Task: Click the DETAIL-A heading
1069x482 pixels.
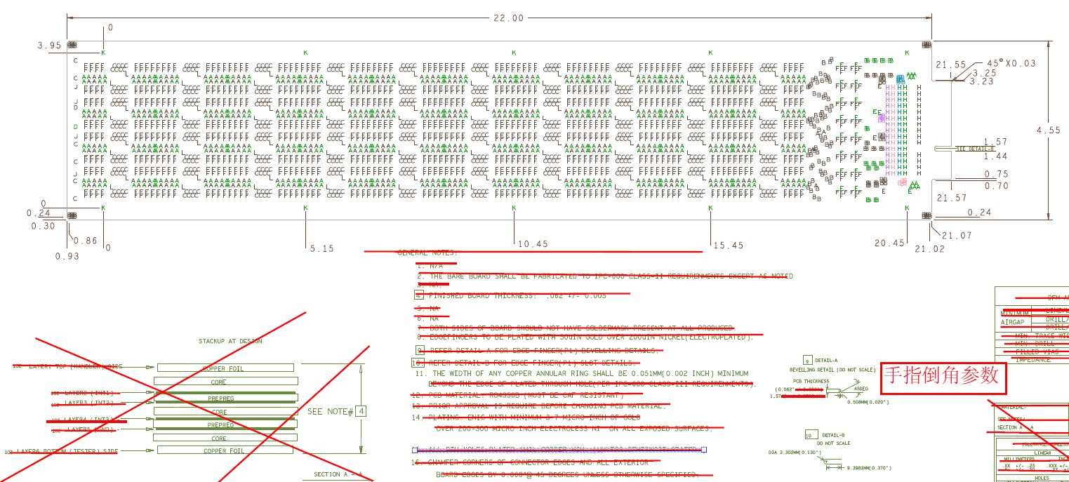Action: 826,360
